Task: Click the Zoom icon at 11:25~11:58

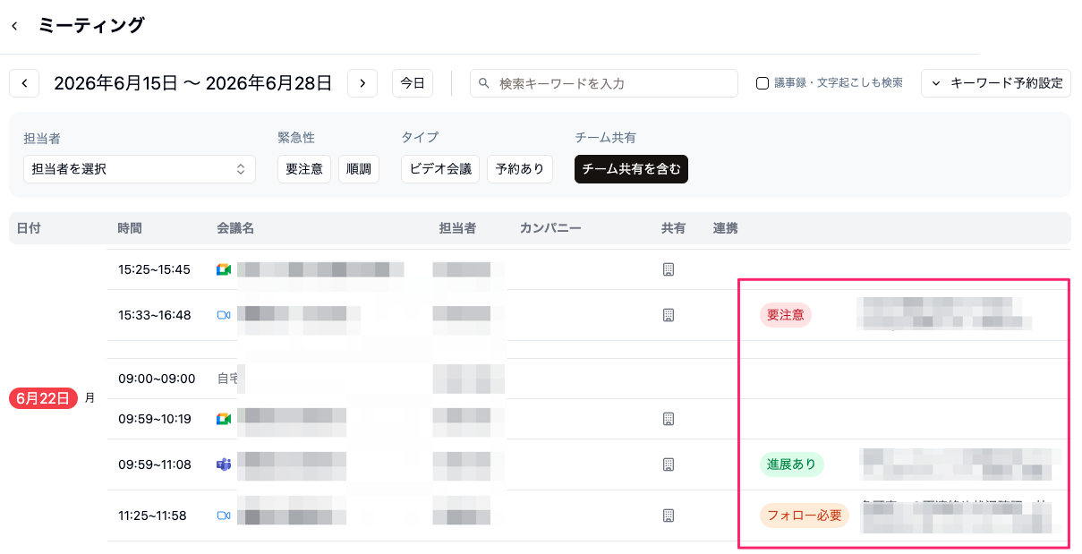Action: pos(224,516)
